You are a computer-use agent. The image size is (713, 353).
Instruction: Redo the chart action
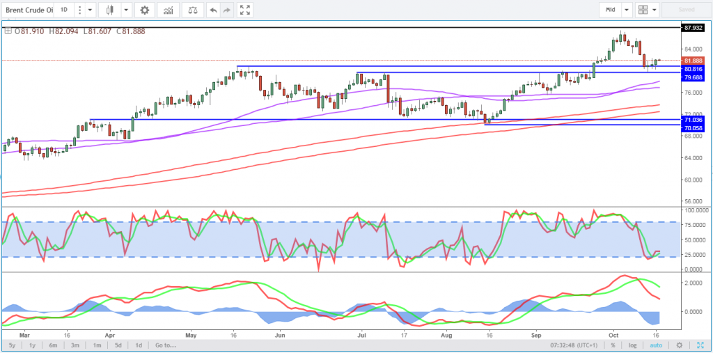click(226, 10)
